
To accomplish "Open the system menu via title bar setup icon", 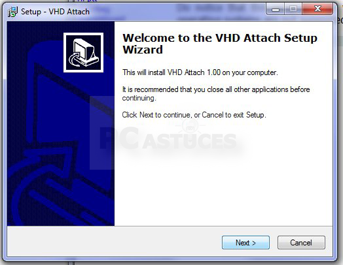I will [12, 12].
